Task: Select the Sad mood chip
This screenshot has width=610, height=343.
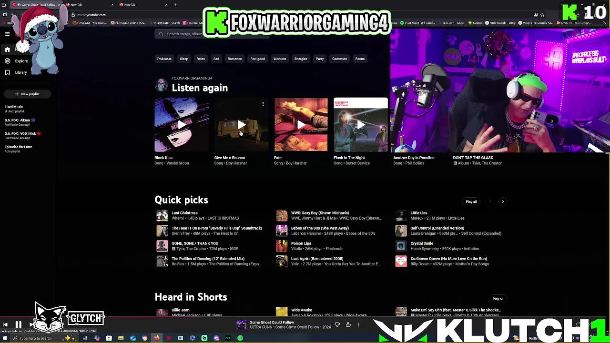Action: point(216,59)
